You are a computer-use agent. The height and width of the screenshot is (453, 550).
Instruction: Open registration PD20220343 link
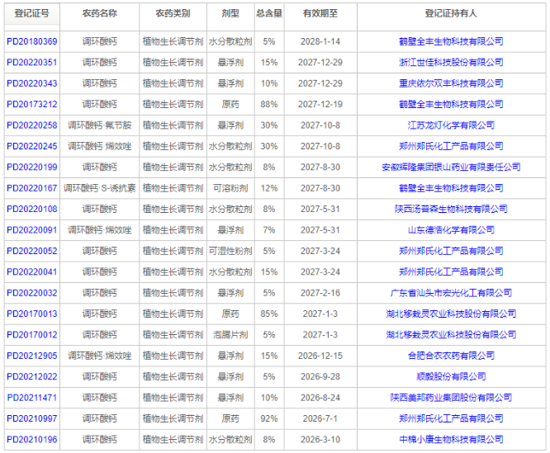coord(32,83)
